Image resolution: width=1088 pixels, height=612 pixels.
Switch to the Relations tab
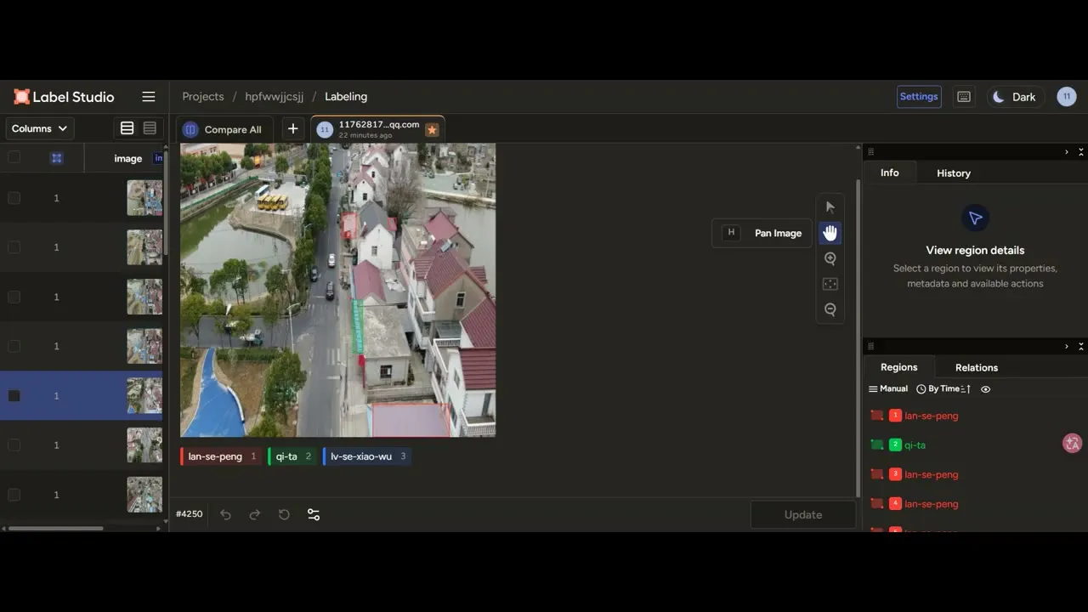click(x=977, y=368)
